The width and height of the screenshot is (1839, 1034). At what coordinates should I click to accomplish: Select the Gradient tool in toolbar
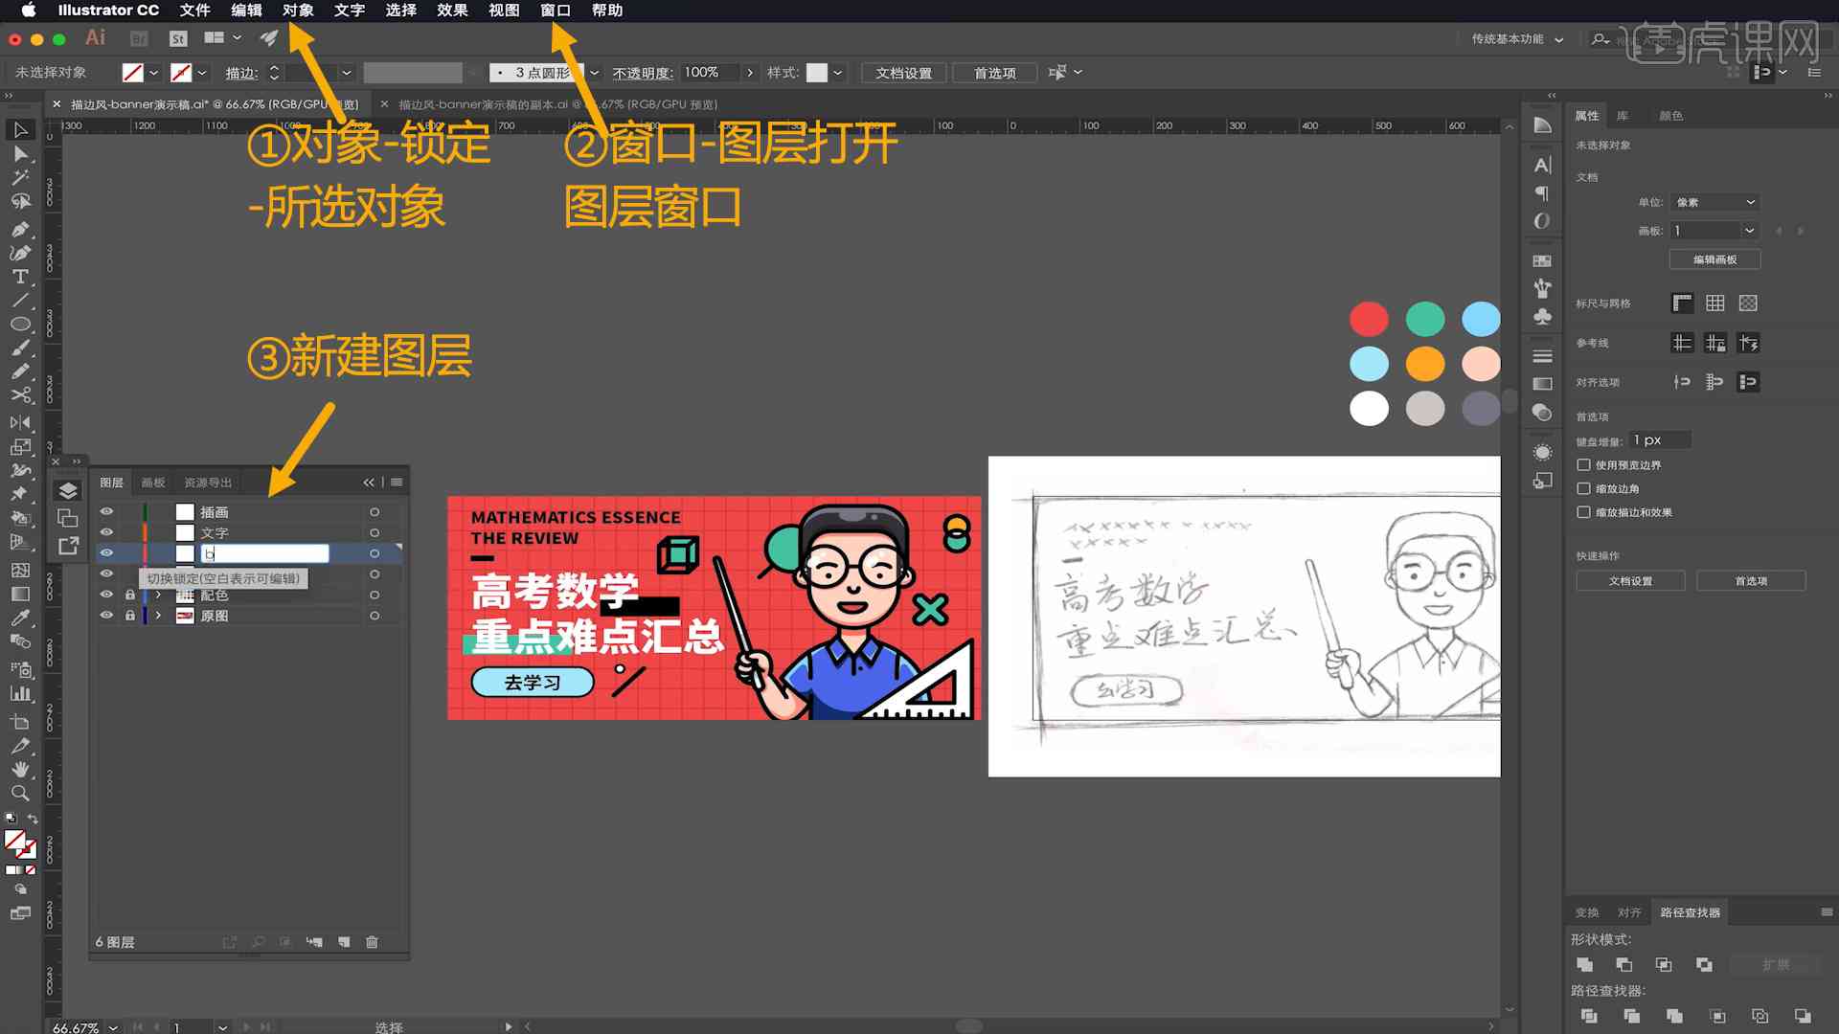coord(19,592)
